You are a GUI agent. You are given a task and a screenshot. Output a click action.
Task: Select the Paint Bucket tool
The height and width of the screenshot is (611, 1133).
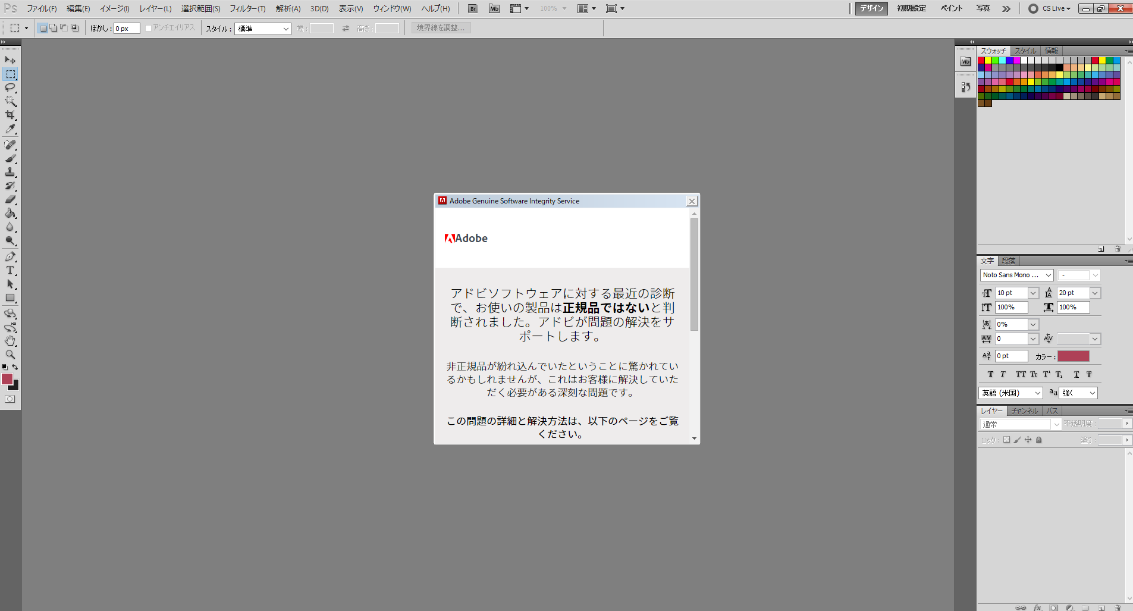click(x=10, y=213)
